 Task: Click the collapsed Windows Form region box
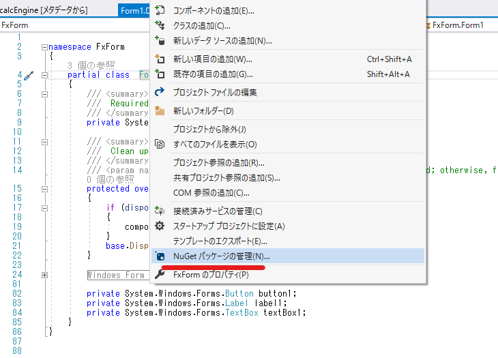(x=118, y=275)
